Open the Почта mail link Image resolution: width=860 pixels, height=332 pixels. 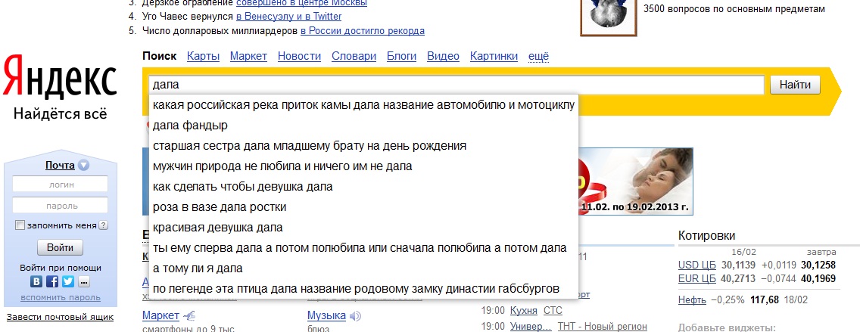pos(60,165)
